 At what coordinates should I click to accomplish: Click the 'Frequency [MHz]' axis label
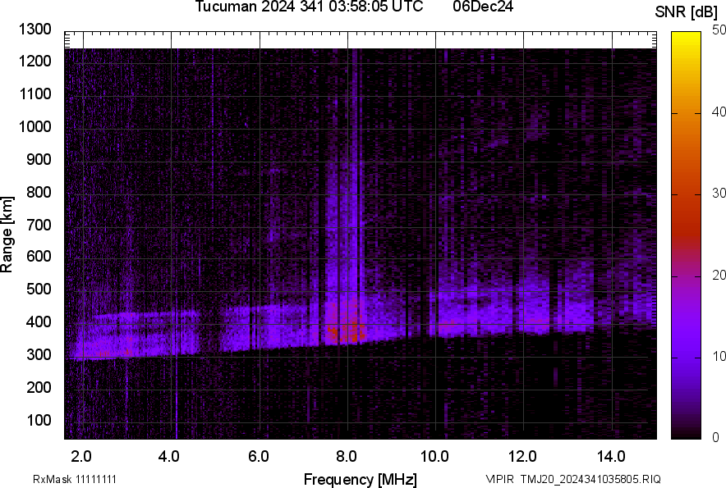coord(361,479)
